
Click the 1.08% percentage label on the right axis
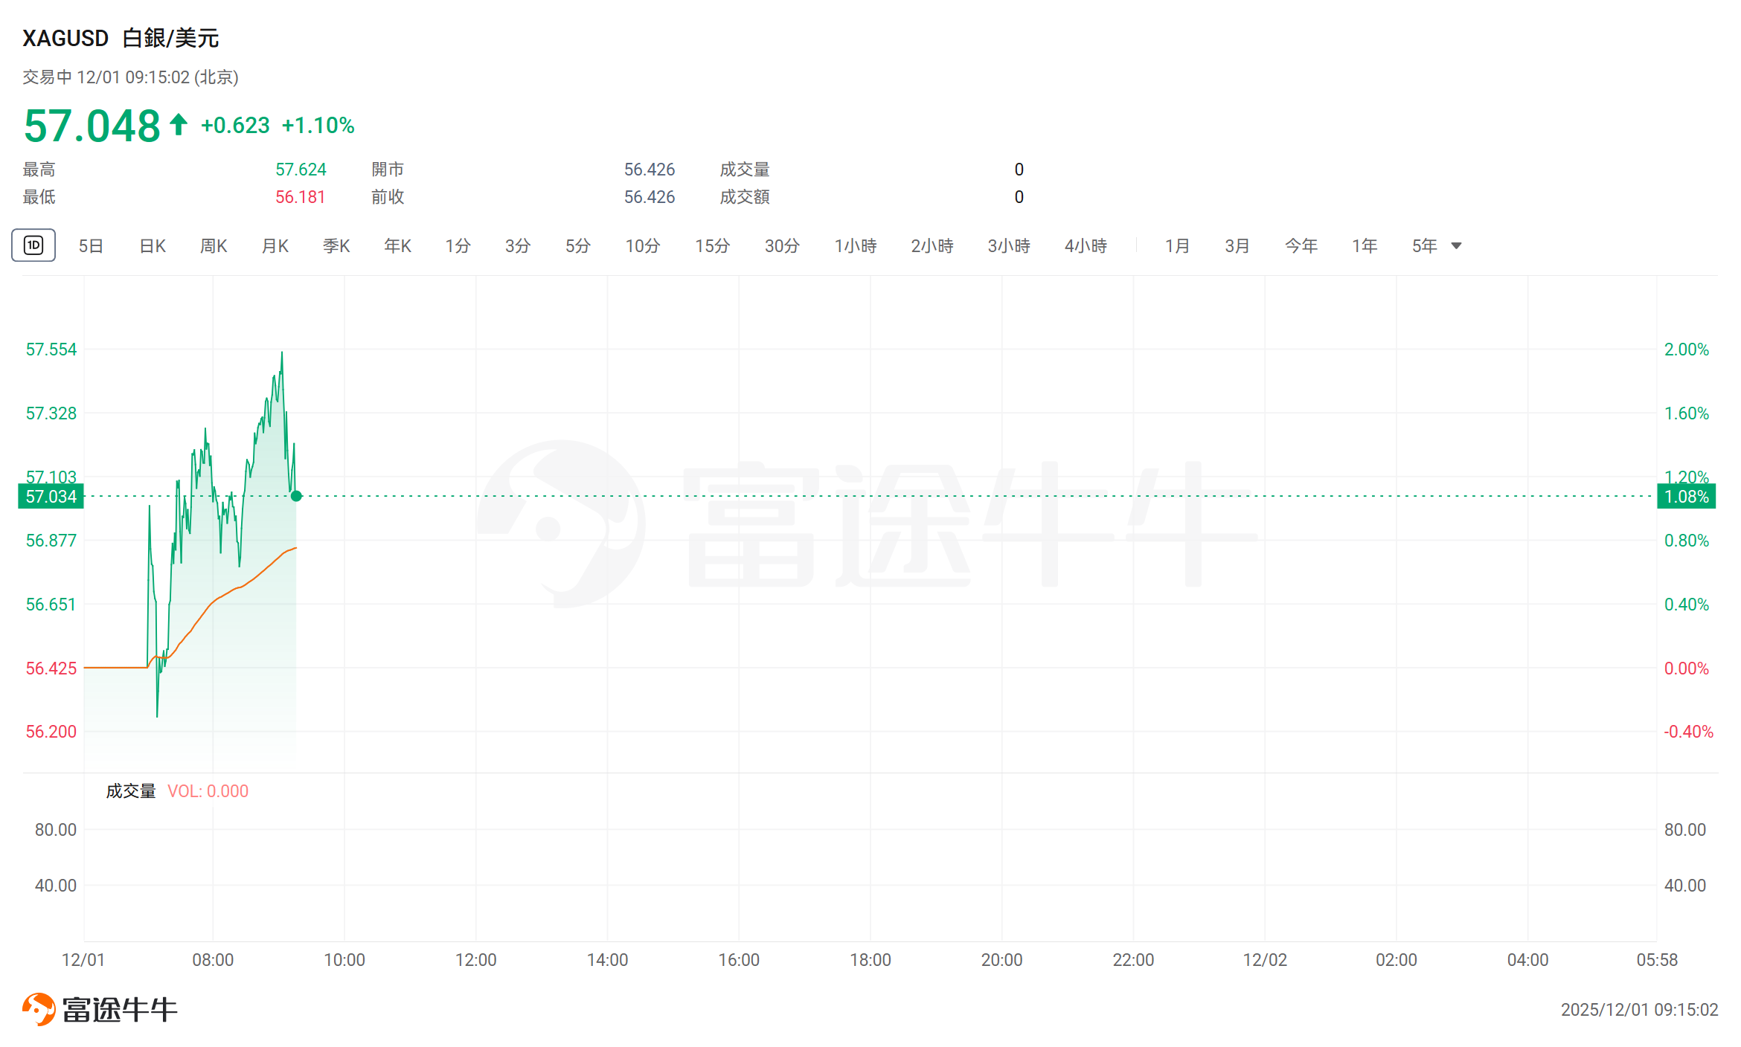1686,497
